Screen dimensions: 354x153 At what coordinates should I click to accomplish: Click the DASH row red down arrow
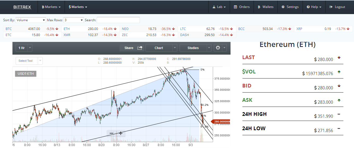[231, 35]
